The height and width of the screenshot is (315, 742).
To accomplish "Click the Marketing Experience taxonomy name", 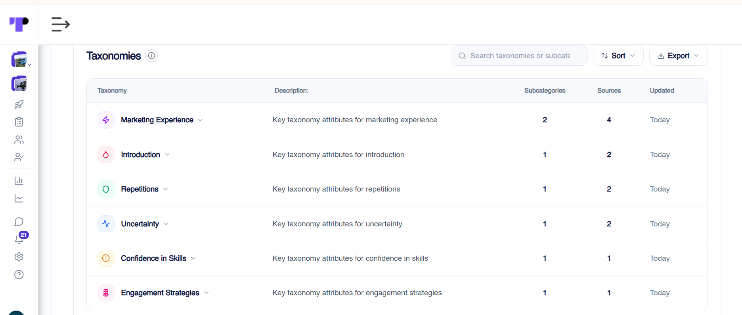I will pos(157,120).
